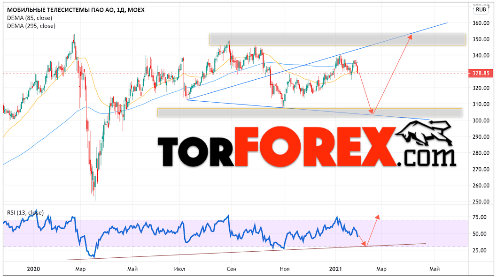Click the 350.00 price axis label
This screenshot has height=277, width=497.
pos(481,39)
